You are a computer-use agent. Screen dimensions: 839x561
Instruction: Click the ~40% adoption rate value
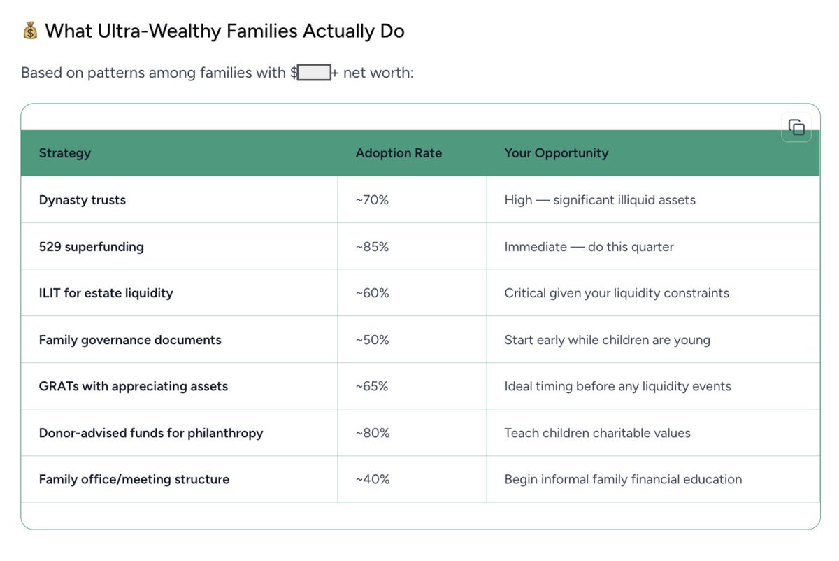point(372,479)
